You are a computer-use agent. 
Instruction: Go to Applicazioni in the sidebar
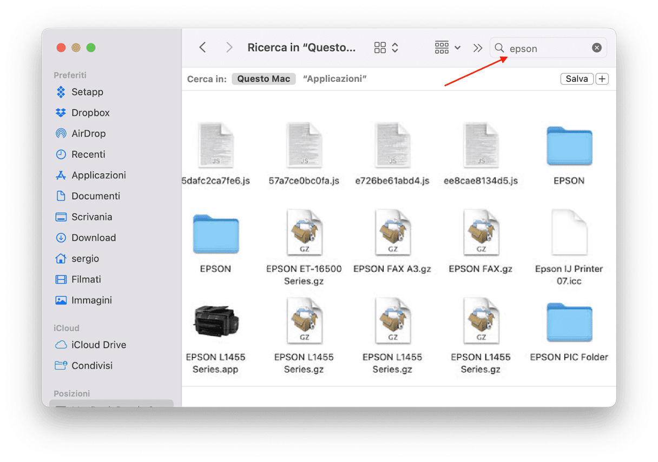(x=98, y=175)
